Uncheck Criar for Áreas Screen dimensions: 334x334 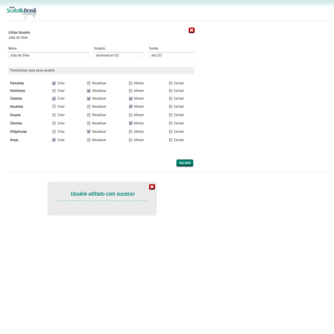pos(54,140)
